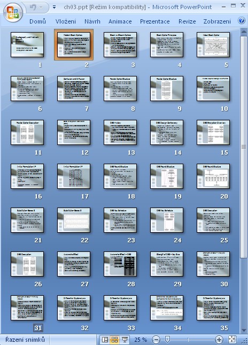Screen dimensions: 248x345
Task: Switch to the Animace tab
Action: pyautogui.click(x=120, y=21)
